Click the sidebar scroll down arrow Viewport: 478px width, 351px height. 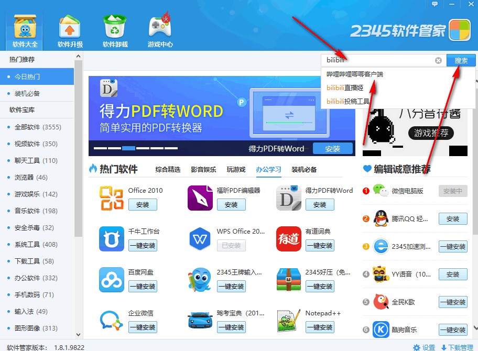[x=78, y=335]
